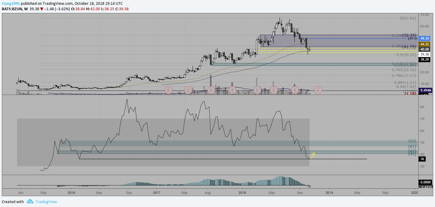Click the Fibonacci 0.94(7.41) level label
Screen dimensions: 435x207
[406, 87]
